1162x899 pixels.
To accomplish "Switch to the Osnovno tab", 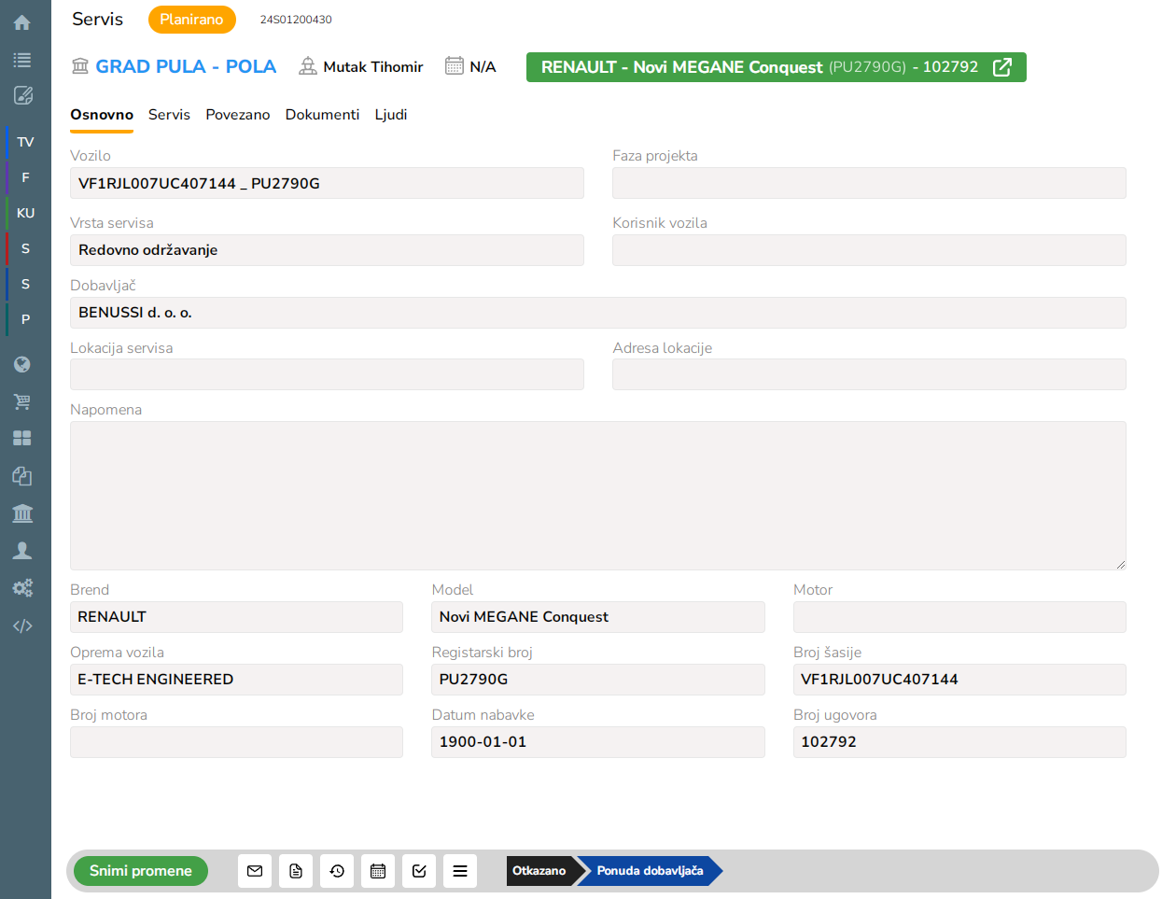I will 102,115.
